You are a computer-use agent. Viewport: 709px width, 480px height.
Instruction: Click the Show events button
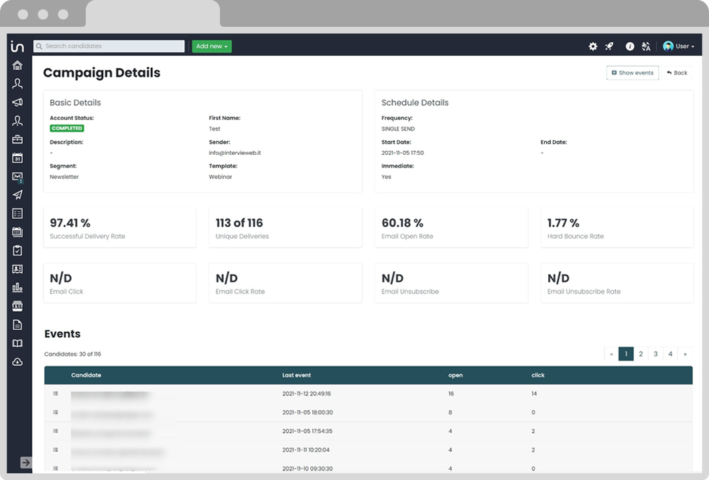[632, 73]
